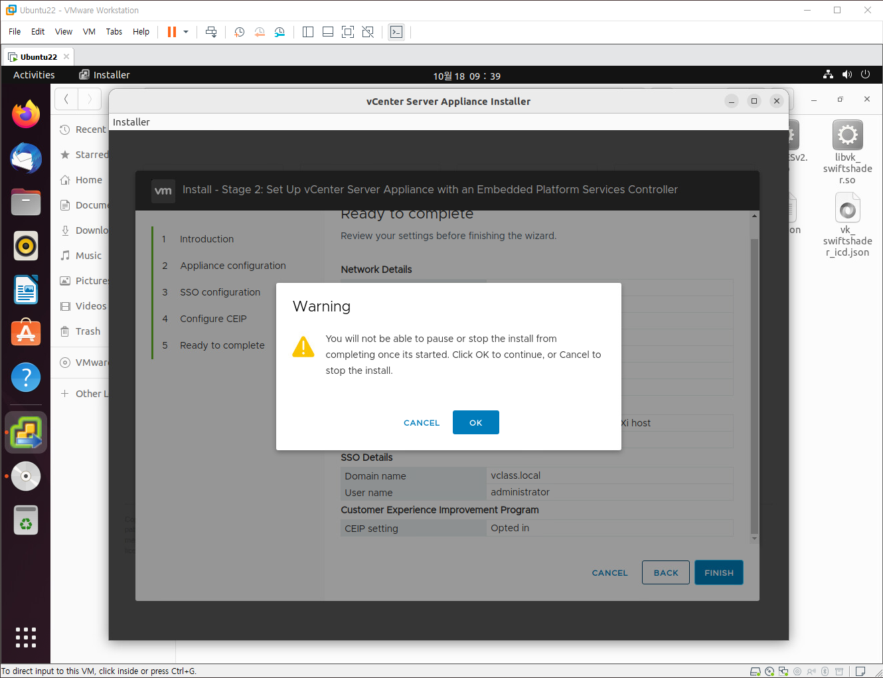Open Ubuntu Software from the dock

(x=26, y=333)
